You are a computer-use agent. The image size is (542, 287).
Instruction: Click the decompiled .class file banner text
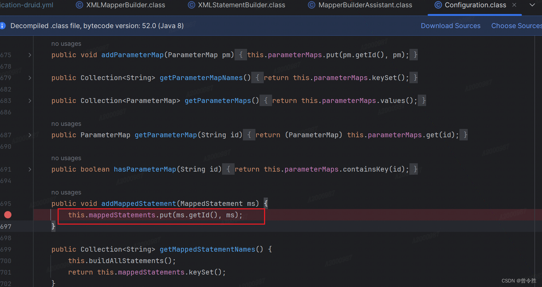97,26
